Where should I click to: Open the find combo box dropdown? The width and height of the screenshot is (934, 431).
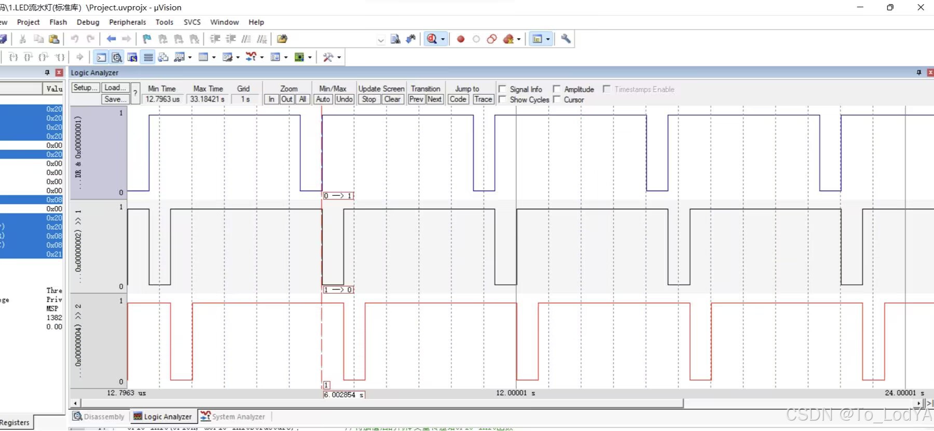click(x=381, y=40)
